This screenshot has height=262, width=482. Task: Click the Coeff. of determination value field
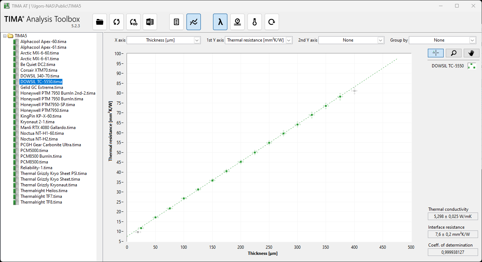pos(453,252)
